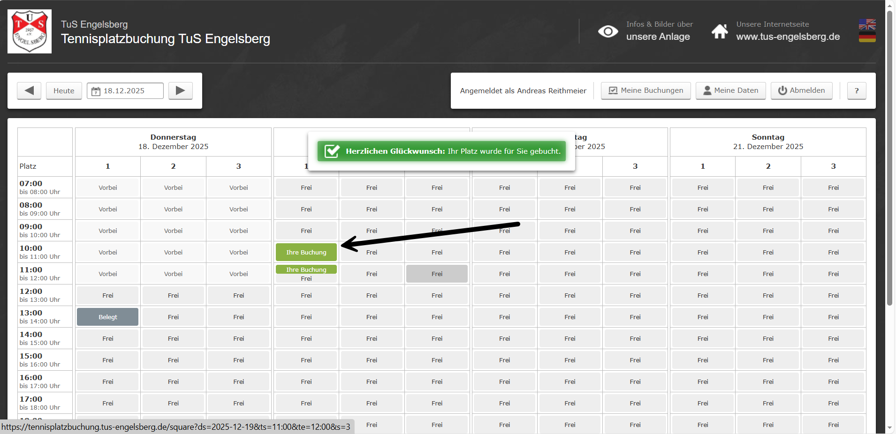Jump to today with the Heute button
Screen dimensions: 896x434
(x=64, y=90)
